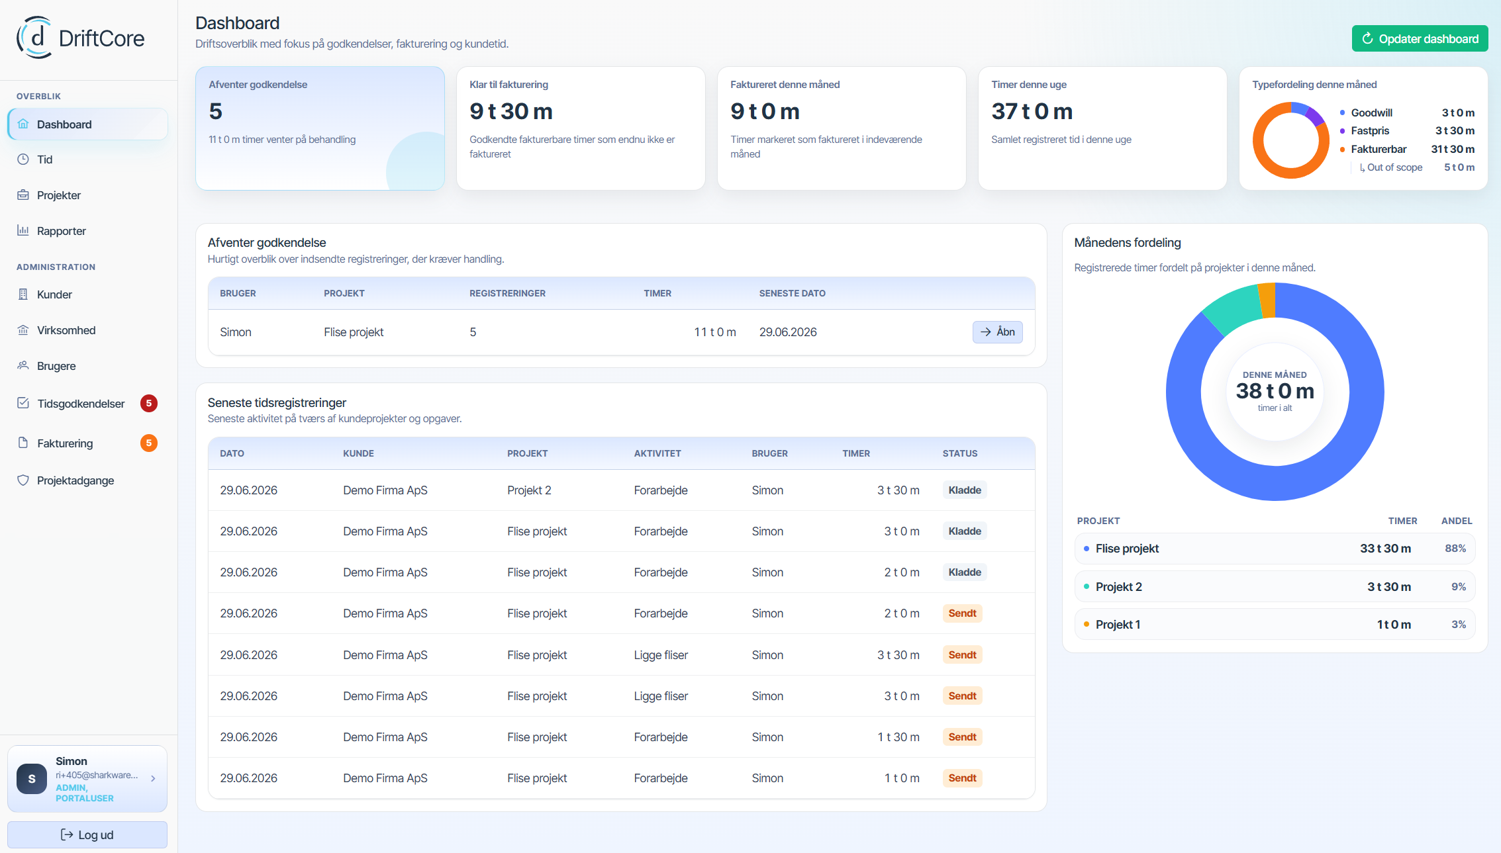Click the SENESTE DATO column header
1501x853 pixels.
[793, 293]
